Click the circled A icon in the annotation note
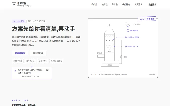Screen dimensions: 170x106 (x=15, y=70)
